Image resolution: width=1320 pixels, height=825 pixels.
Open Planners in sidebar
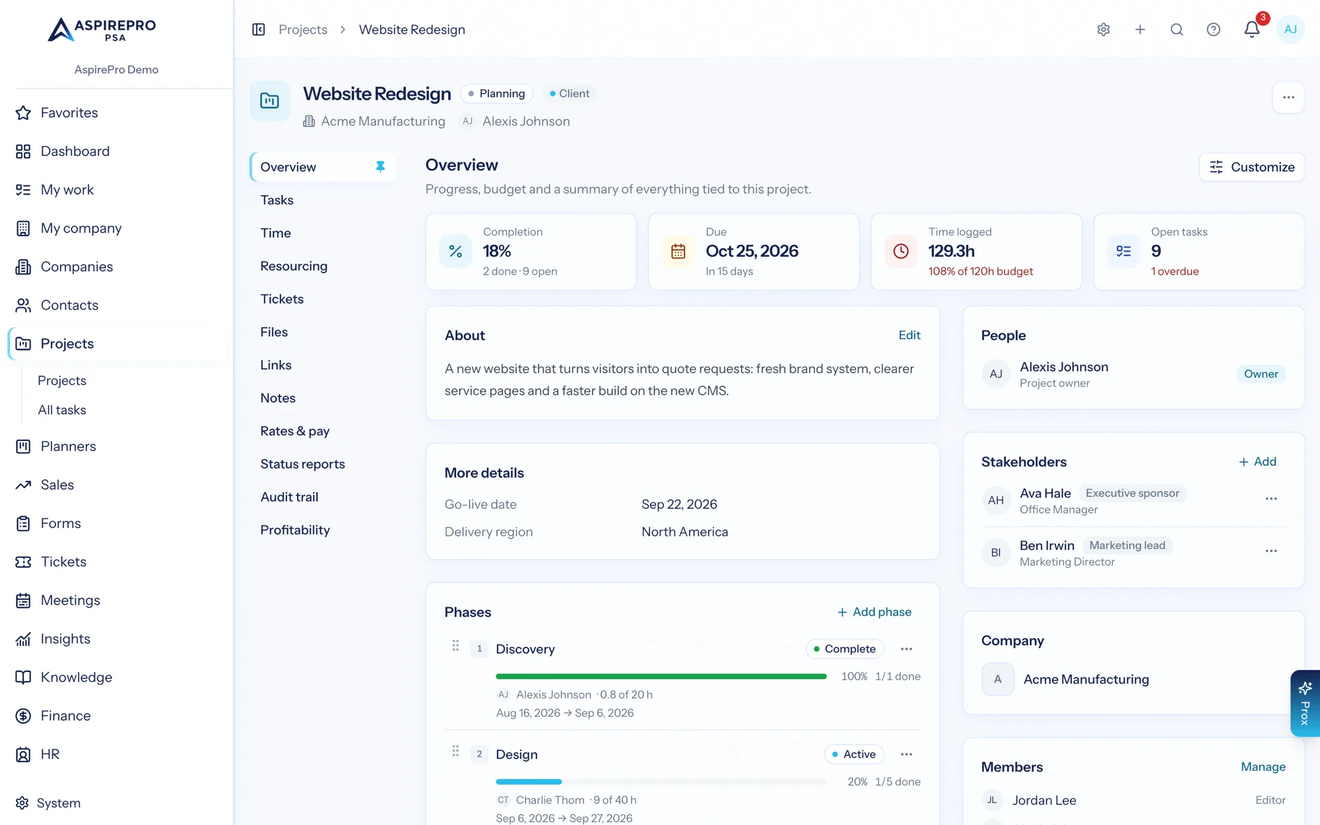116,446
